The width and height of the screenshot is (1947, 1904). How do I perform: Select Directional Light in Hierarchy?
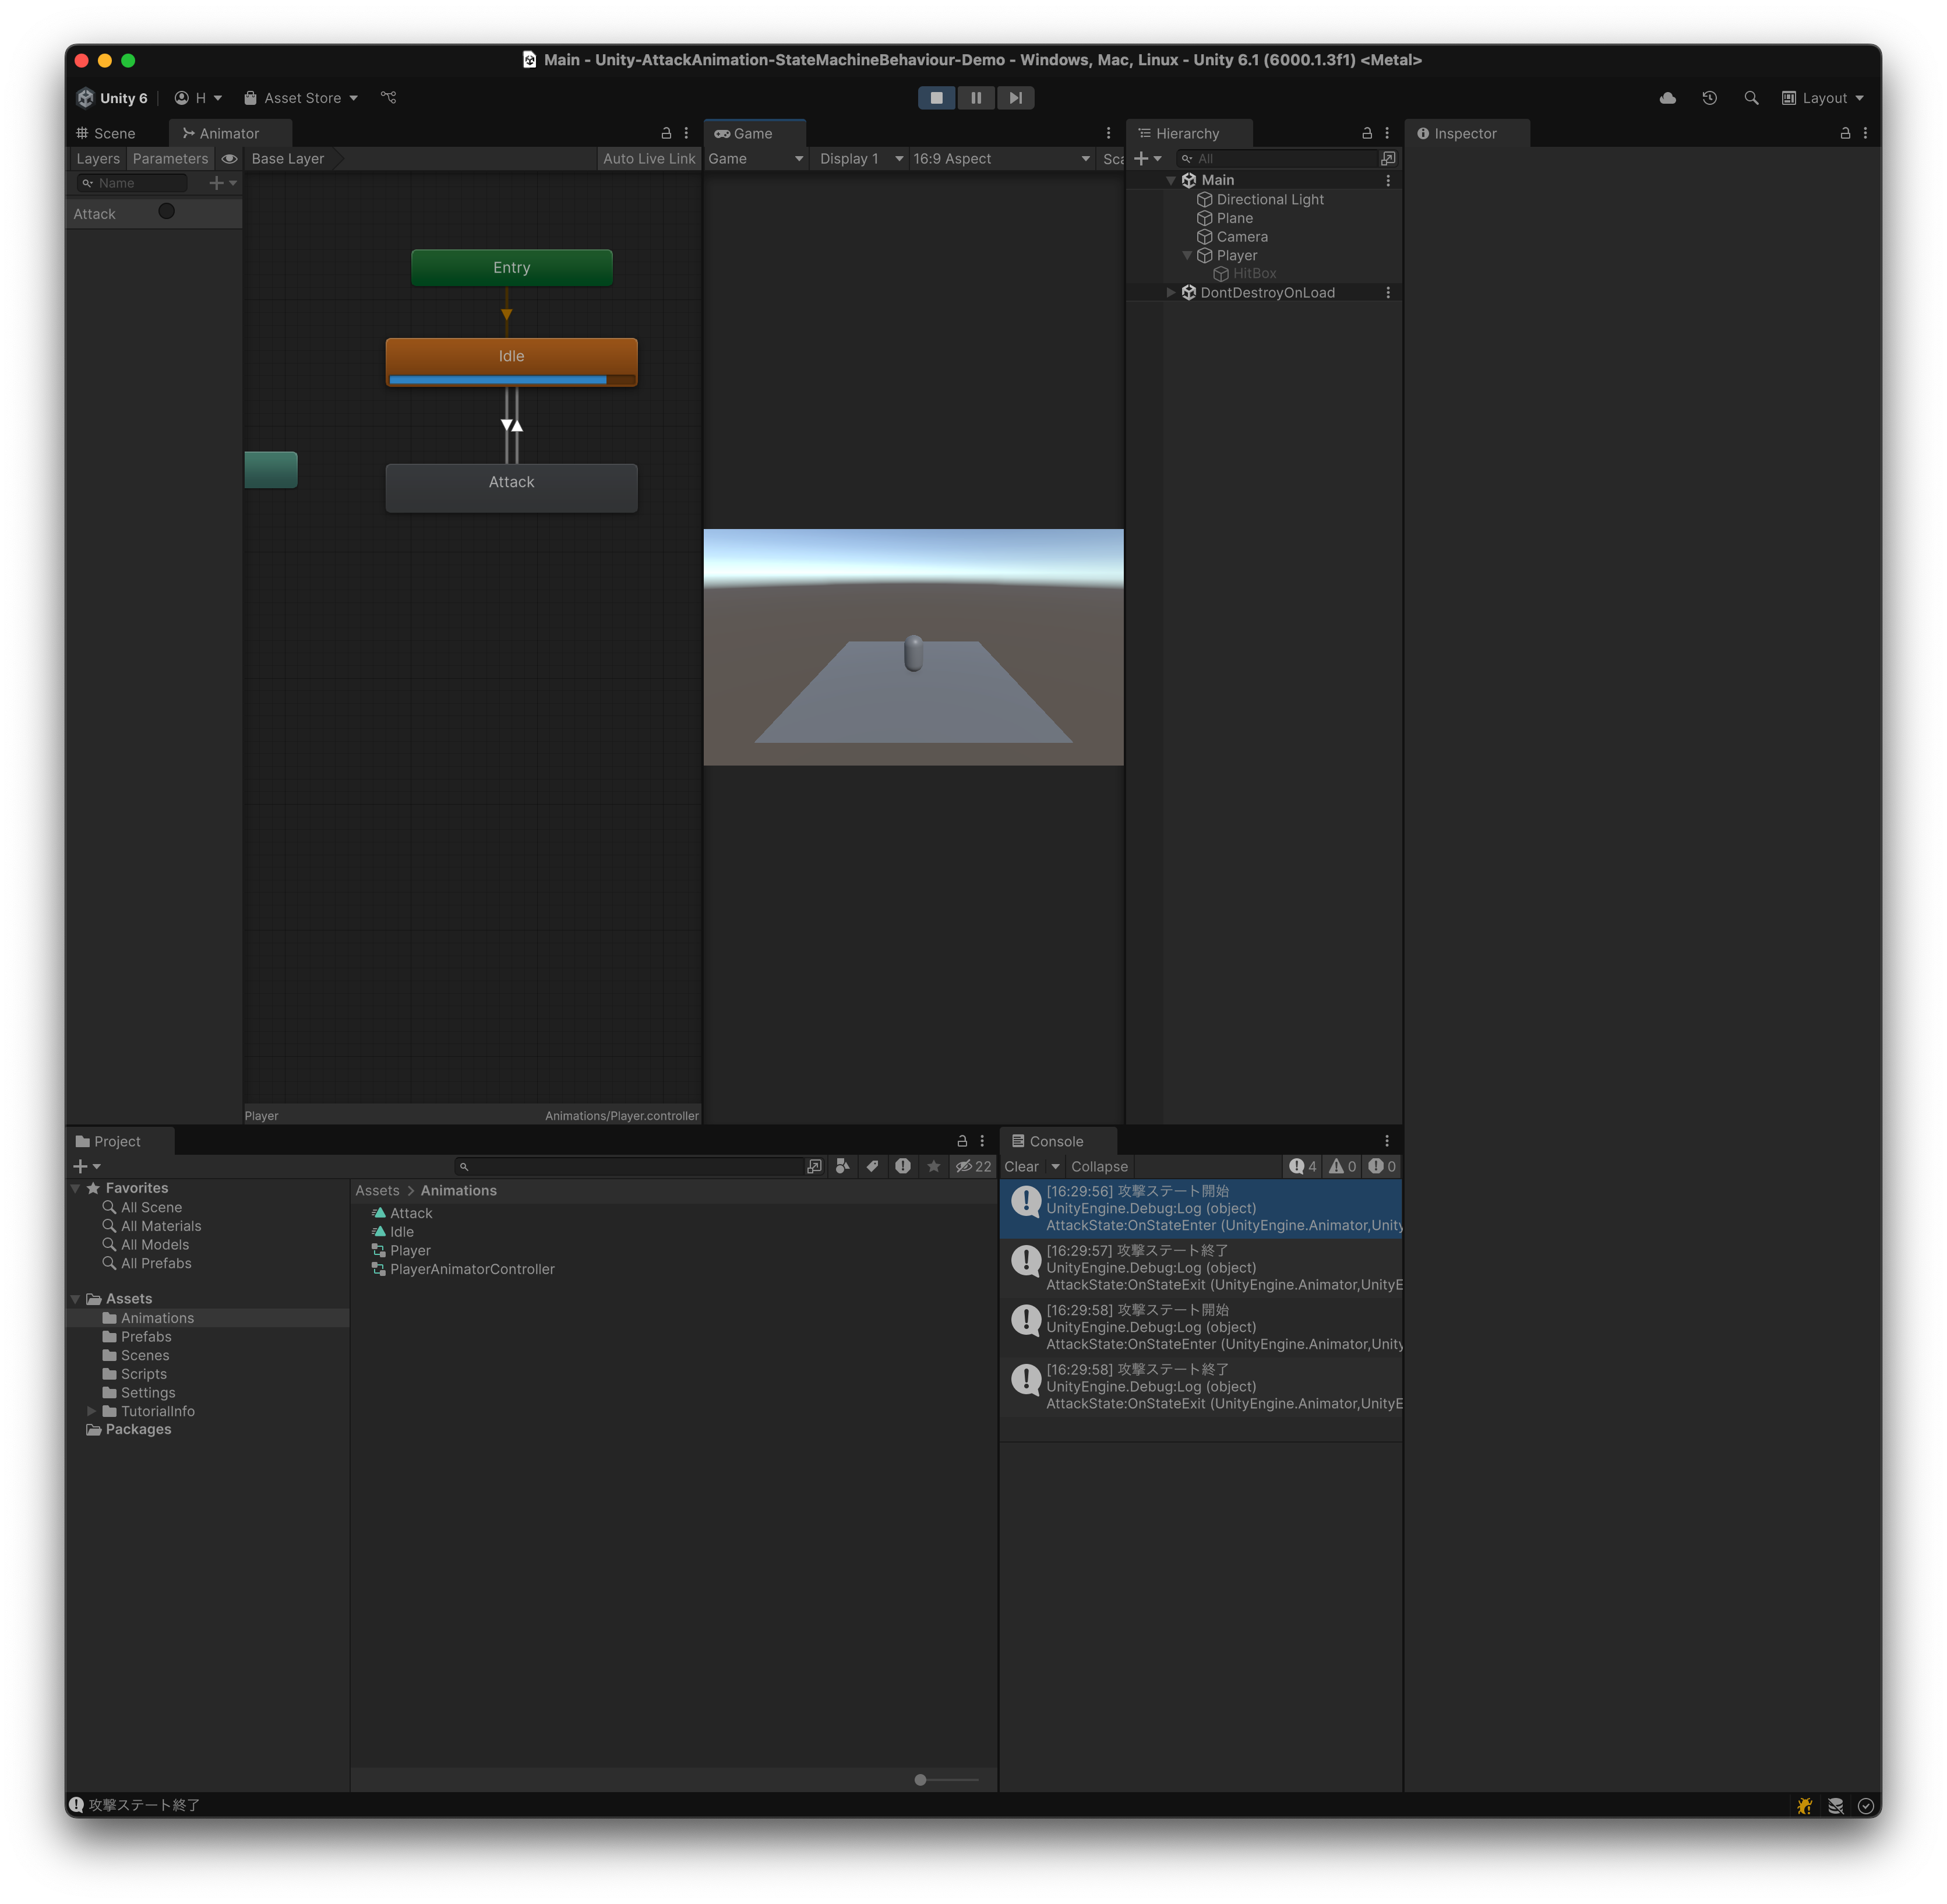click(1269, 199)
